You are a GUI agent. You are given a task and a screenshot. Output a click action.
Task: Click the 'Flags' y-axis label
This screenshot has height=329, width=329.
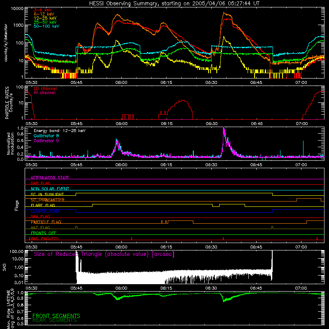click(x=17, y=205)
